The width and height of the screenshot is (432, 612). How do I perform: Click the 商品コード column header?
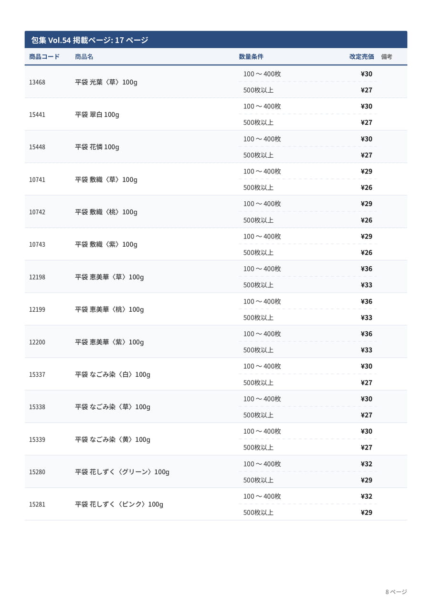[44, 56]
